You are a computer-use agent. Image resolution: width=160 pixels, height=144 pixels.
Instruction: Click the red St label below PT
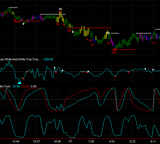click(x=92, y=45)
